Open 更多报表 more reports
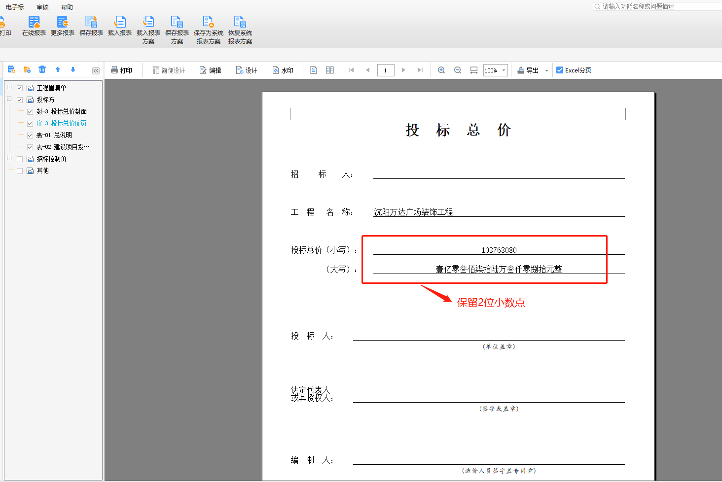722x482 pixels. pyautogui.click(x=63, y=26)
